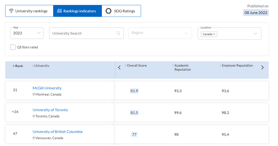Image resolution: width=278 pixels, height=146 pixels.
Task: Open McGill University link
Action: coord(47,88)
